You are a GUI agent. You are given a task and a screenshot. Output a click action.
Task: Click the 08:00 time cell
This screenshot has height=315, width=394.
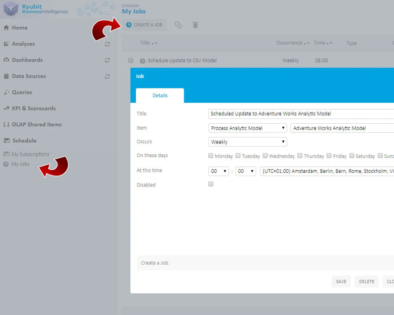[x=321, y=61]
